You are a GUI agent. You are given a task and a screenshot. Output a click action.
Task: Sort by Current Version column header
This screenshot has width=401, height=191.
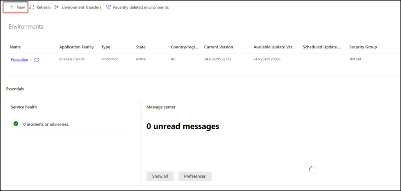[219, 47]
